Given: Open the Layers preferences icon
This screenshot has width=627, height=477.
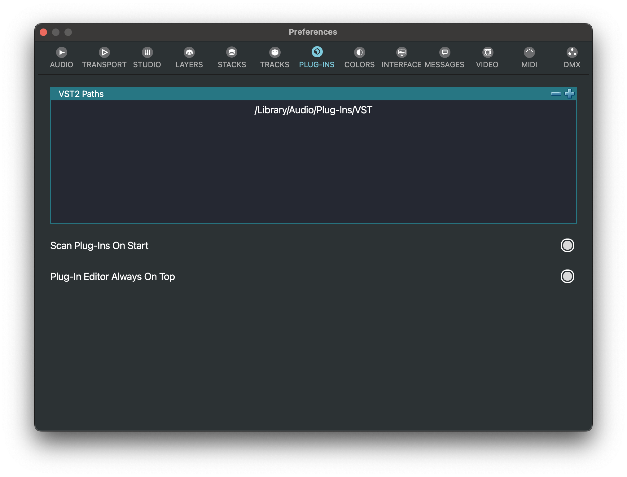Looking at the screenshot, I should (189, 52).
